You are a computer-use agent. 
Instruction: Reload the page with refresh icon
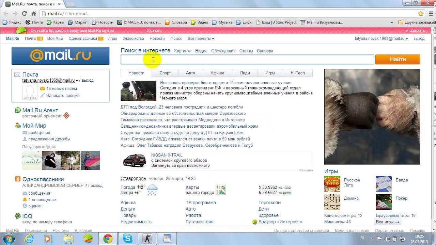tap(24, 14)
